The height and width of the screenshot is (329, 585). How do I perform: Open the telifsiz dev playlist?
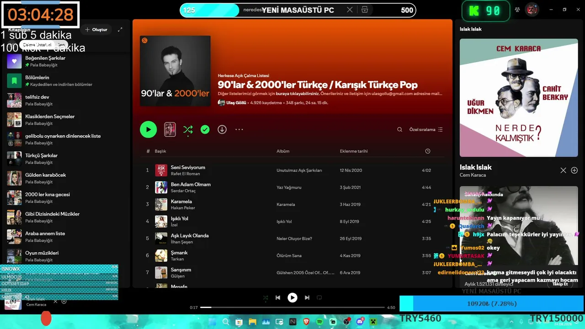tap(66, 100)
